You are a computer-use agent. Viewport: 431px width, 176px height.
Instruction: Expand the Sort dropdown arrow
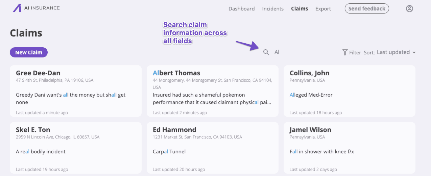point(414,52)
